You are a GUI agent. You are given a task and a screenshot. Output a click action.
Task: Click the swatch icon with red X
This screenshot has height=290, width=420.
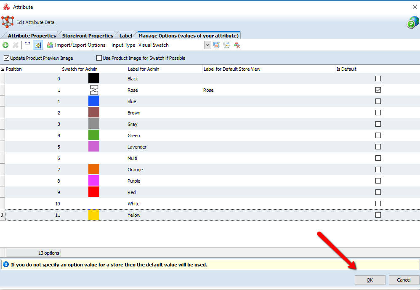pos(237,45)
